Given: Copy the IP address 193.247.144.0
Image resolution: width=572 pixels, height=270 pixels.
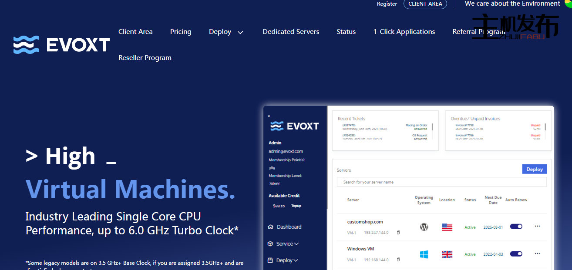Looking at the screenshot, I should pyautogui.click(x=398, y=233).
